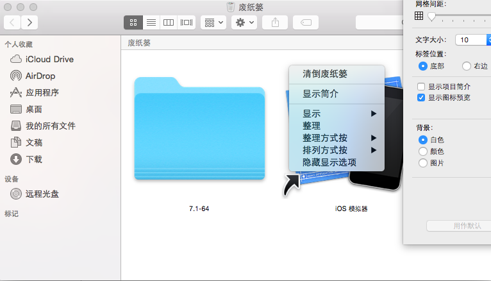Select 颜色 background radio button
This screenshot has height=281, width=491.
click(x=423, y=151)
